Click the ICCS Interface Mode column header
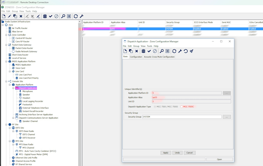Viewport: 263px width, 166px height. 207,22
